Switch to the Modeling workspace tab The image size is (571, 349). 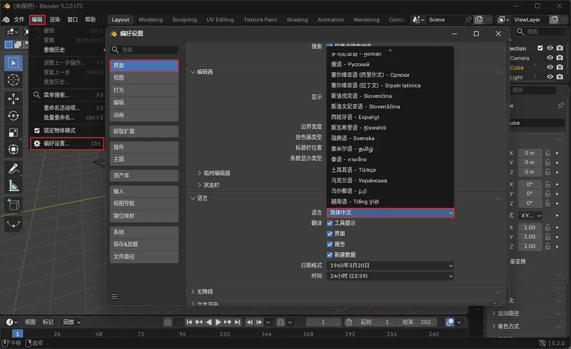[x=151, y=20]
